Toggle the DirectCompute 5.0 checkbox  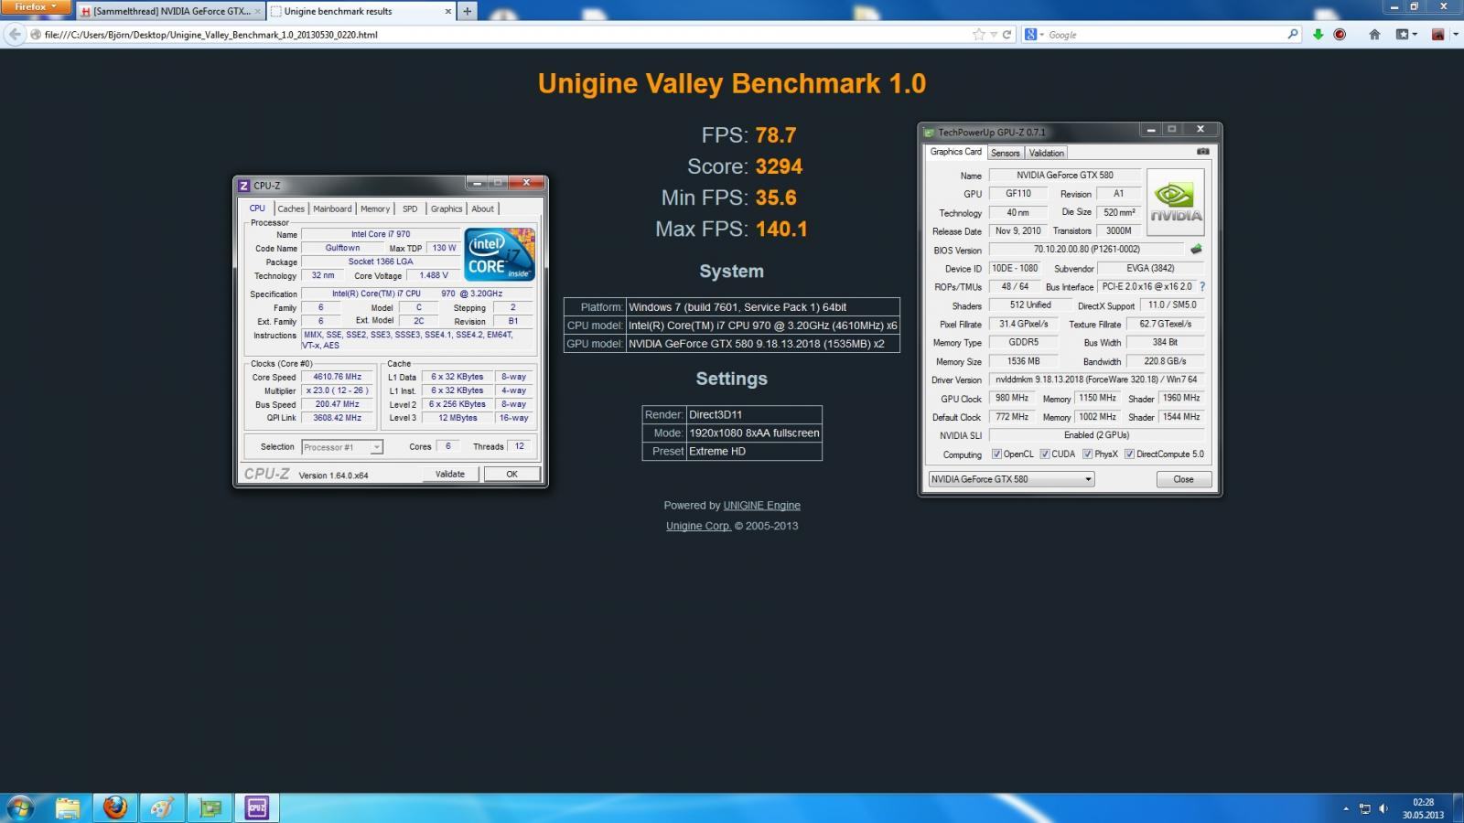tap(1129, 454)
